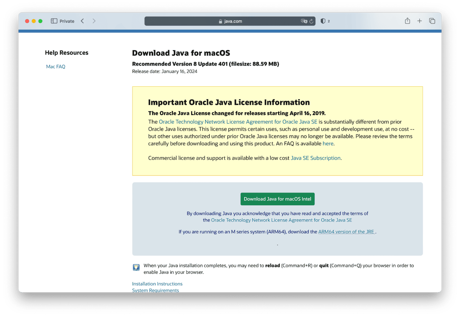Show the tab overview
The height and width of the screenshot is (317, 460).
[432, 21]
